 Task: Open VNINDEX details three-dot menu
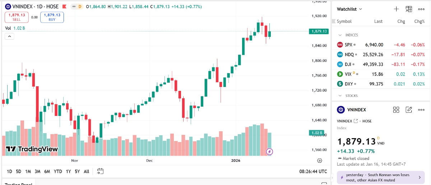click(421, 110)
